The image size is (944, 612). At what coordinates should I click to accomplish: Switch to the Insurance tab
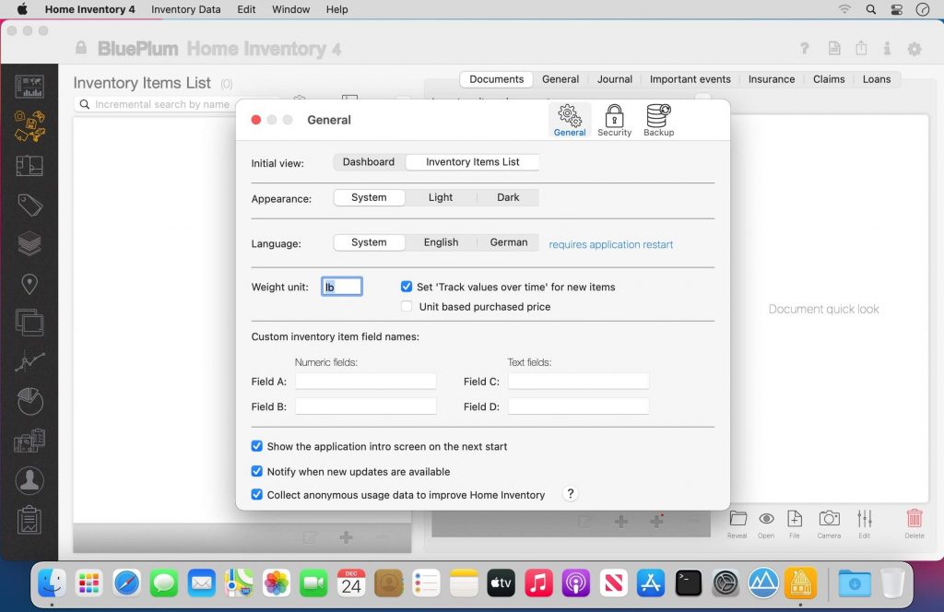771,79
